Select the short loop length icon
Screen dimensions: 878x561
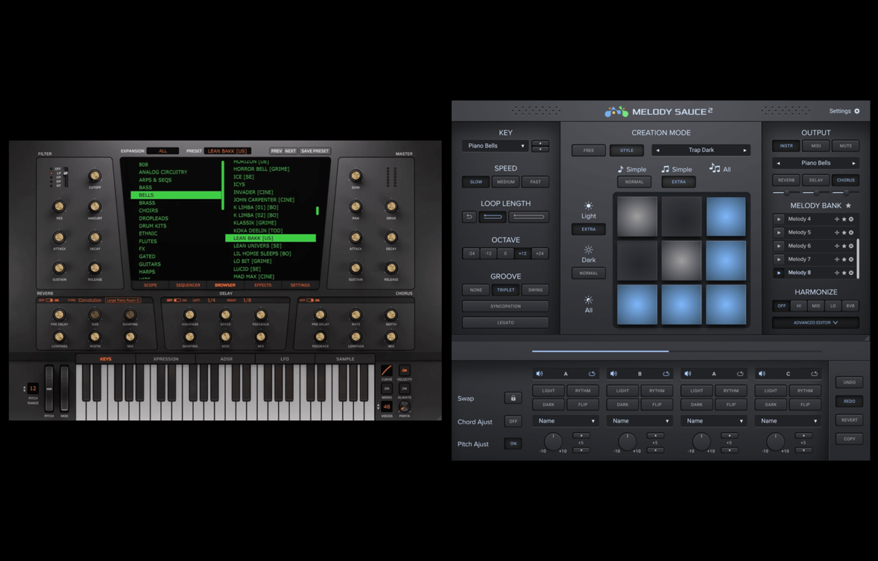[x=492, y=217]
